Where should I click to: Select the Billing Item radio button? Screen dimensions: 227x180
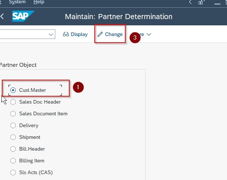(x=13, y=161)
